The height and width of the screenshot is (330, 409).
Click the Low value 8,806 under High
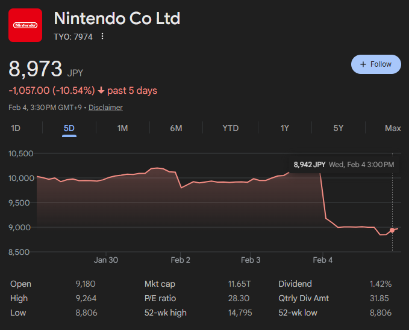[86, 313]
